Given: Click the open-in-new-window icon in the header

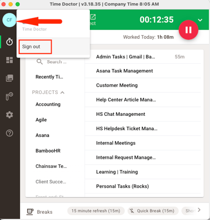Looking at the screenshot, I should (93, 17).
